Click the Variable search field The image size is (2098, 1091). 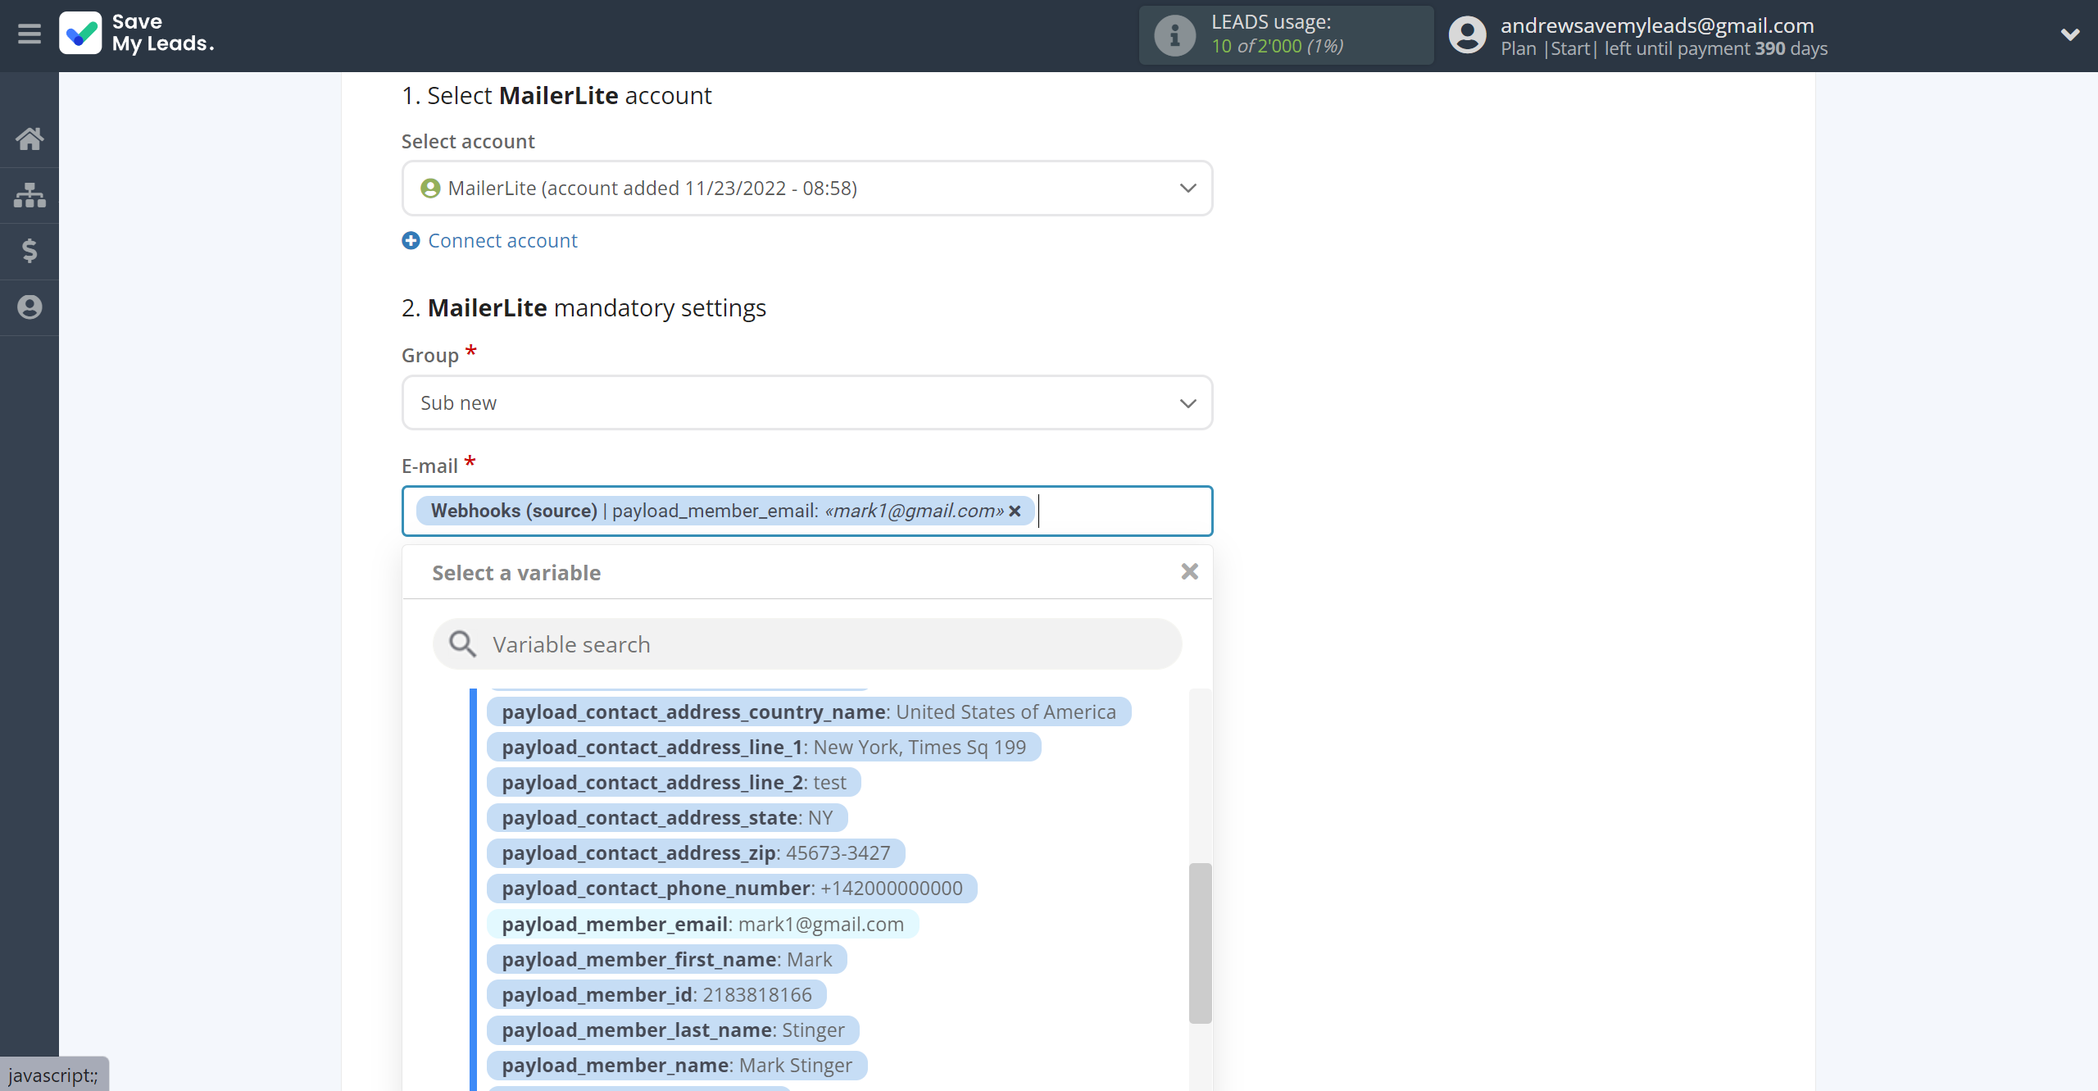pyautogui.click(x=807, y=645)
